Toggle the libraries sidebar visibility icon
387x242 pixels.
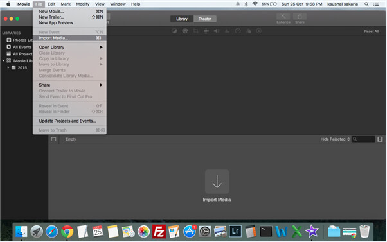coord(53,139)
